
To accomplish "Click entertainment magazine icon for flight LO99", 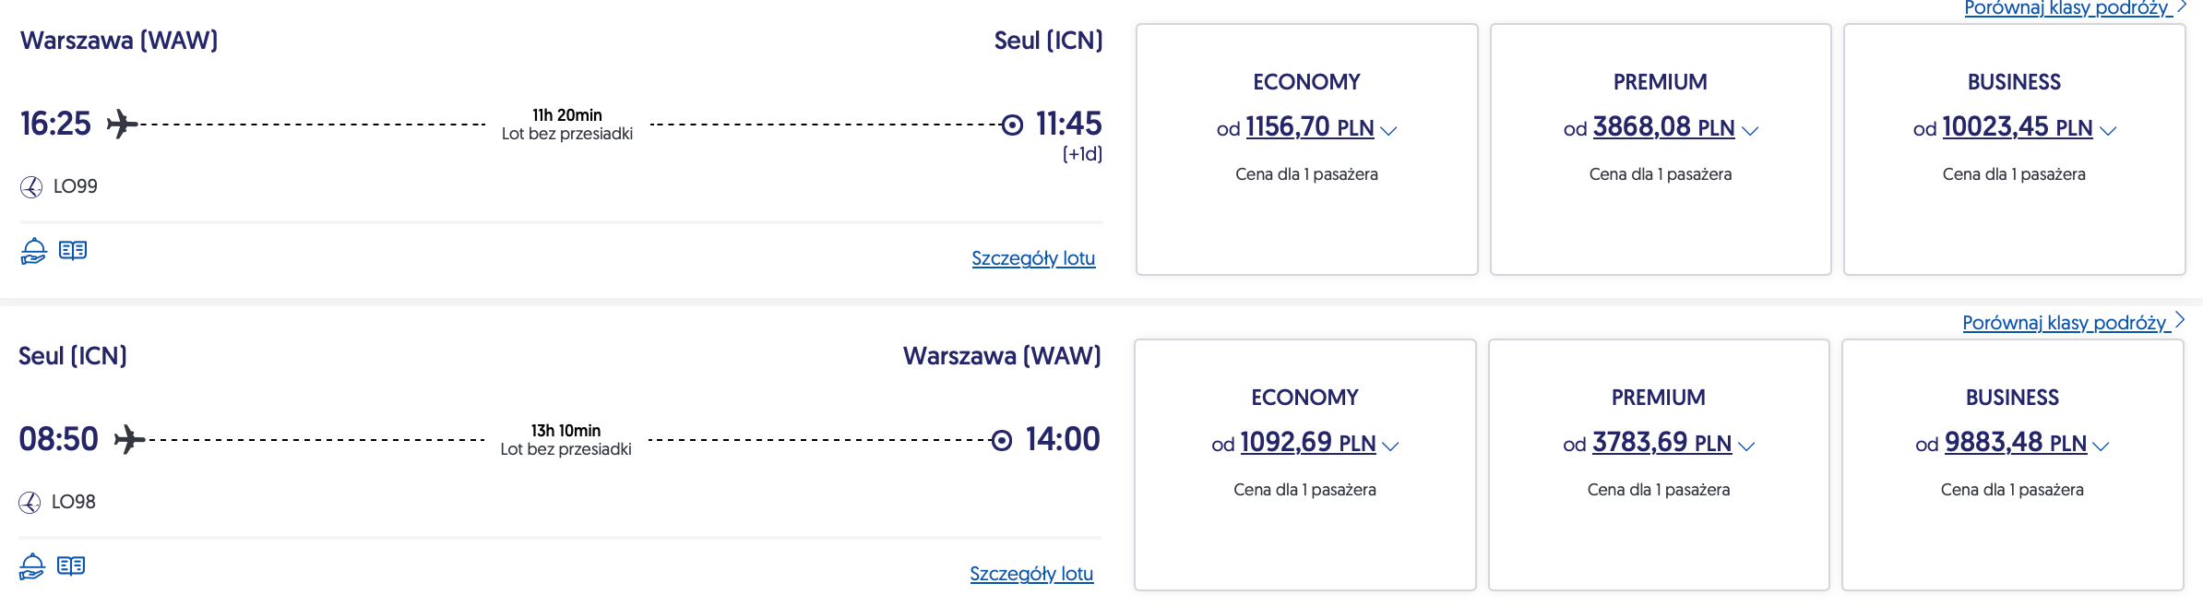I will tap(73, 250).
